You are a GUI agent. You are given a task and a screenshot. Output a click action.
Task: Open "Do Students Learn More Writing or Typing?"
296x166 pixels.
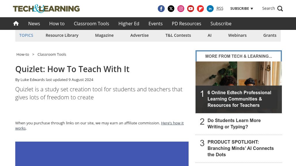(234, 124)
